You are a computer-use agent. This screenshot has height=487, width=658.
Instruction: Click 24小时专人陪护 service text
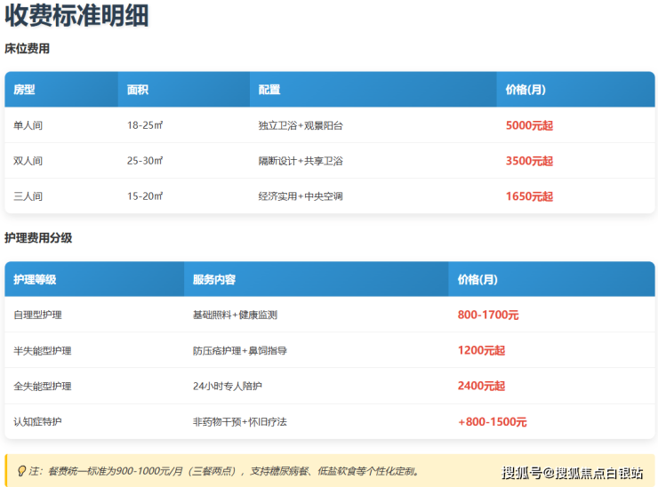point(228,387)
